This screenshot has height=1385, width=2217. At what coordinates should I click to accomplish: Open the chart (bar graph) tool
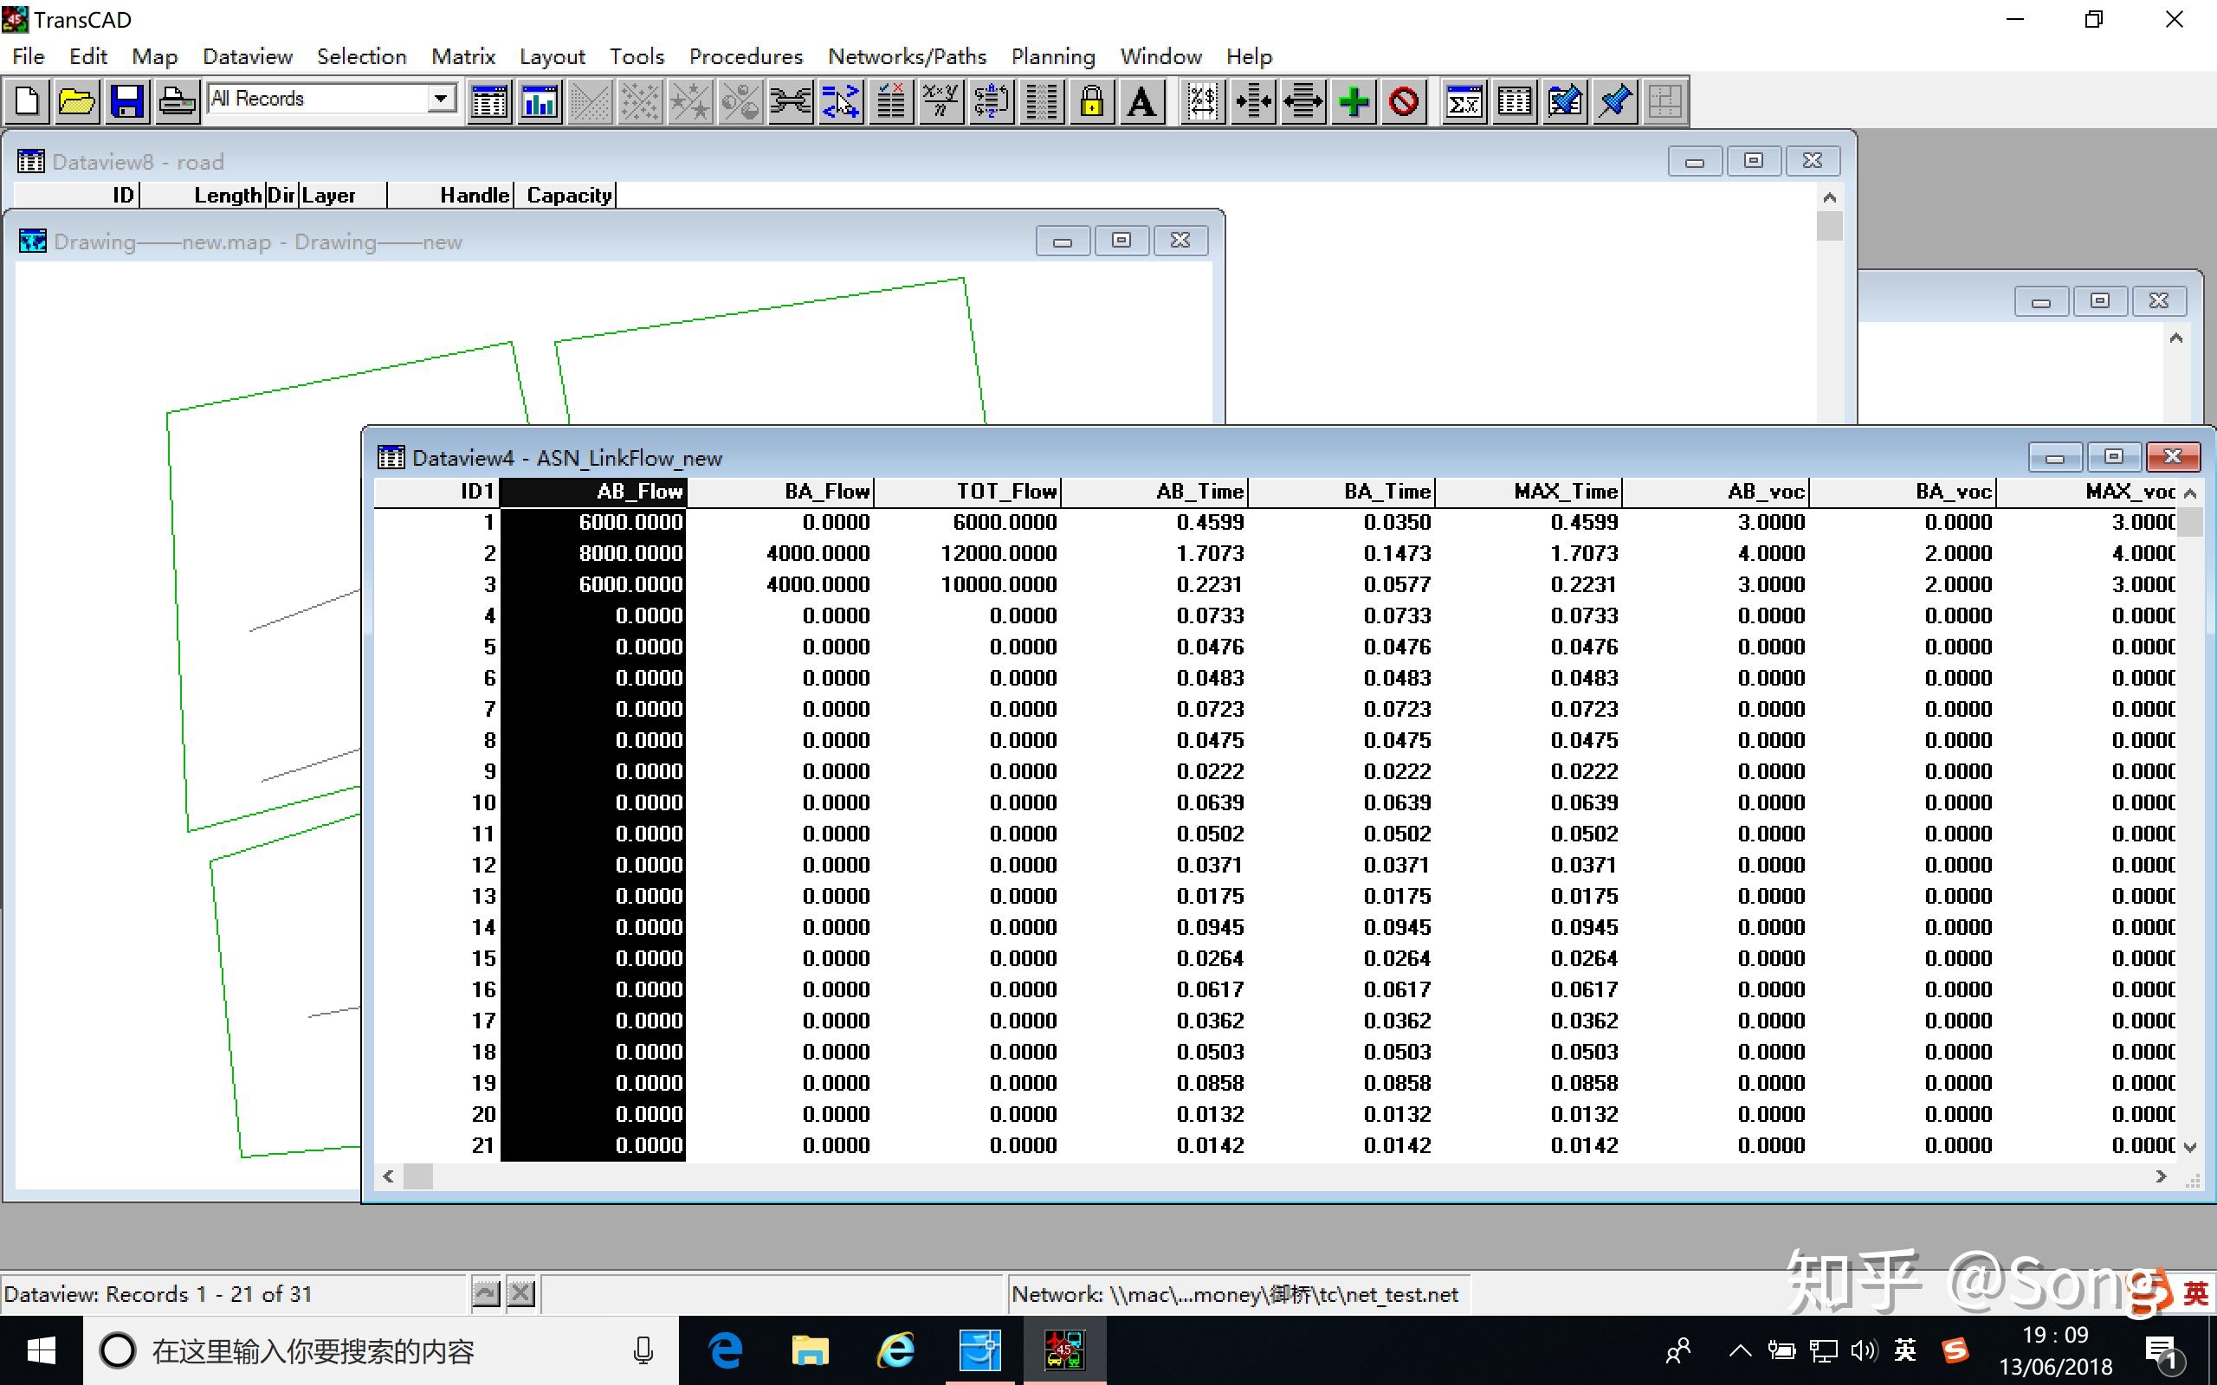coord(540,100)
